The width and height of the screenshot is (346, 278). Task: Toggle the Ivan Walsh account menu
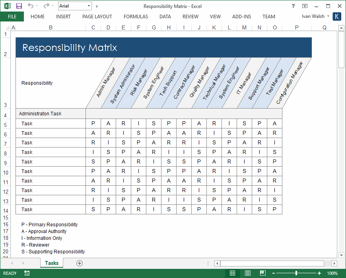point(314,16)
